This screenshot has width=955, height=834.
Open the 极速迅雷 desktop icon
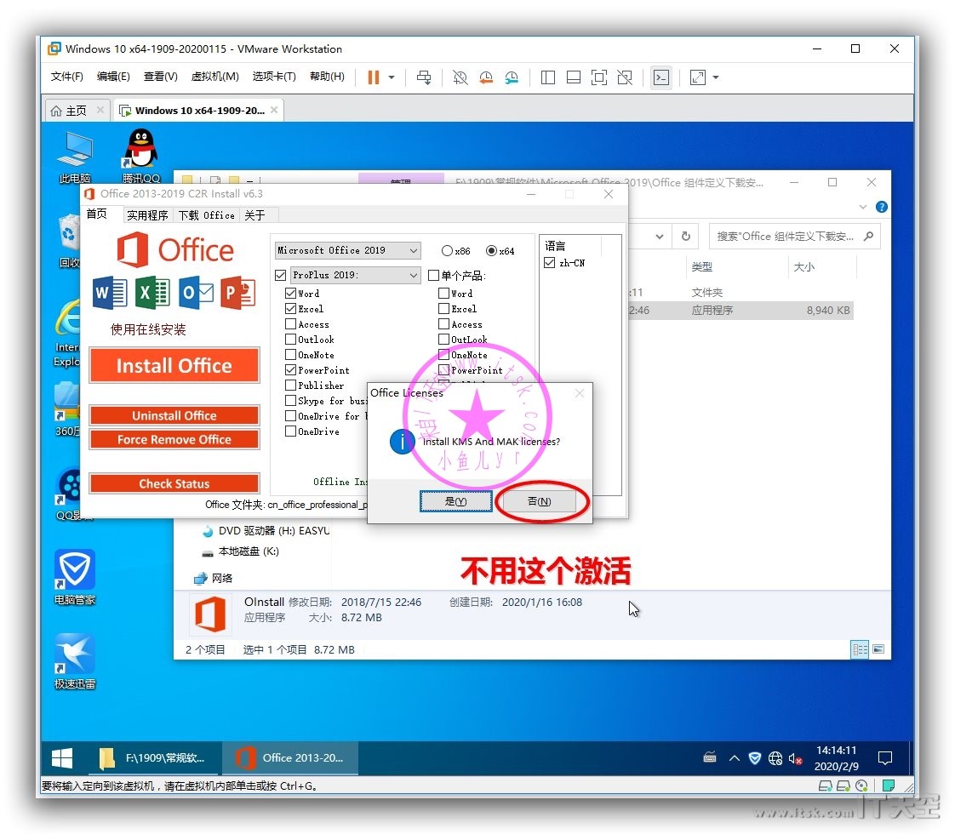(x=75, y=661)
